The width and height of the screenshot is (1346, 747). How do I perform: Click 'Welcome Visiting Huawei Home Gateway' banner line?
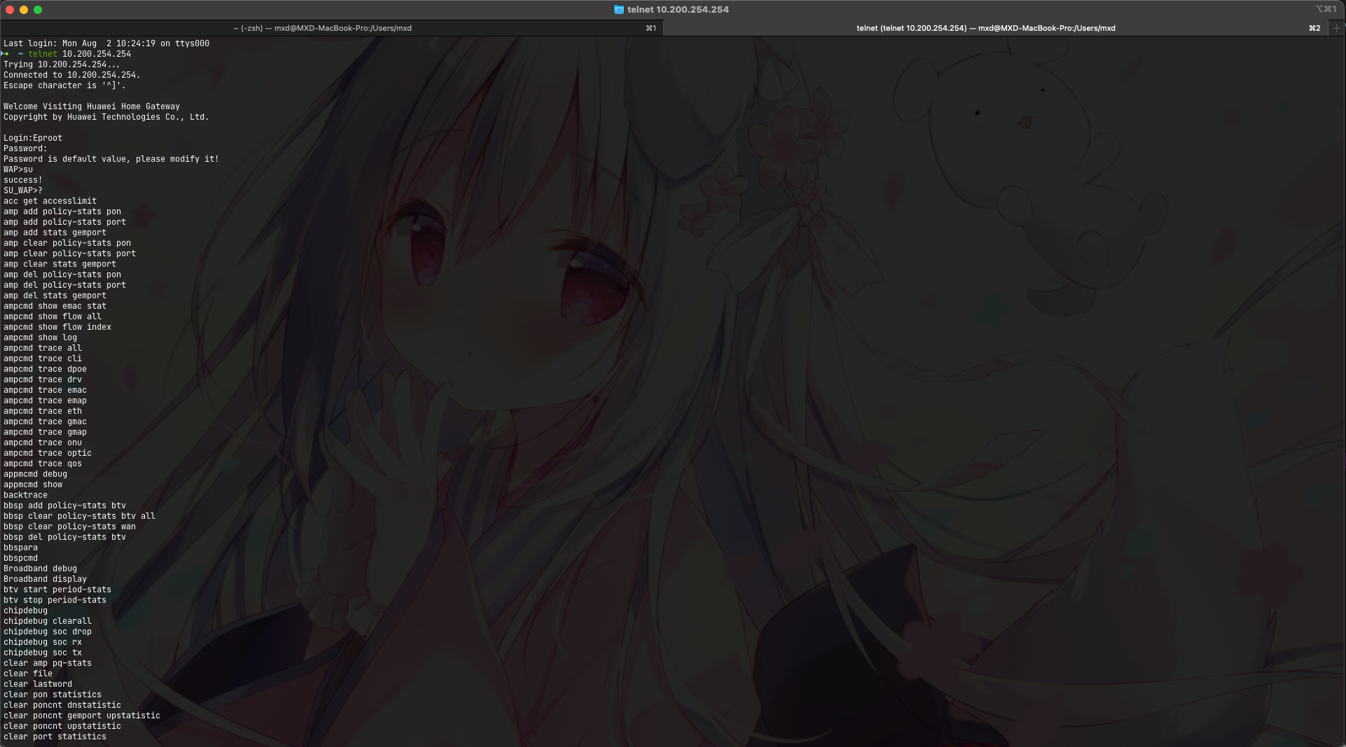tap(92, 106)
